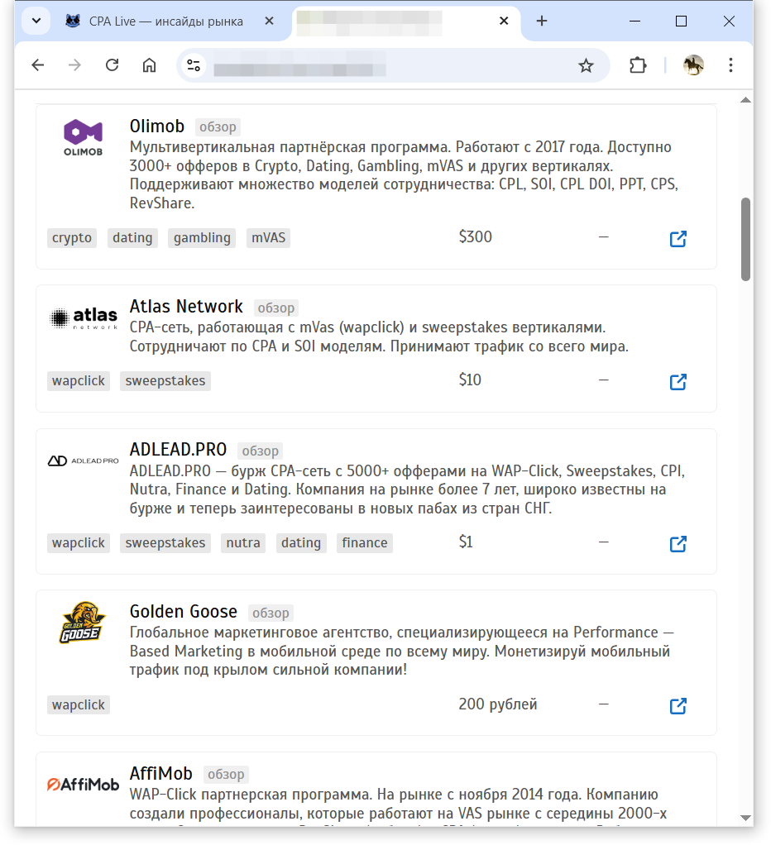Screen dimensions: 771x845
Task: Select ADLEAD.PRO finance tag
Action: [x=365, y=542]
